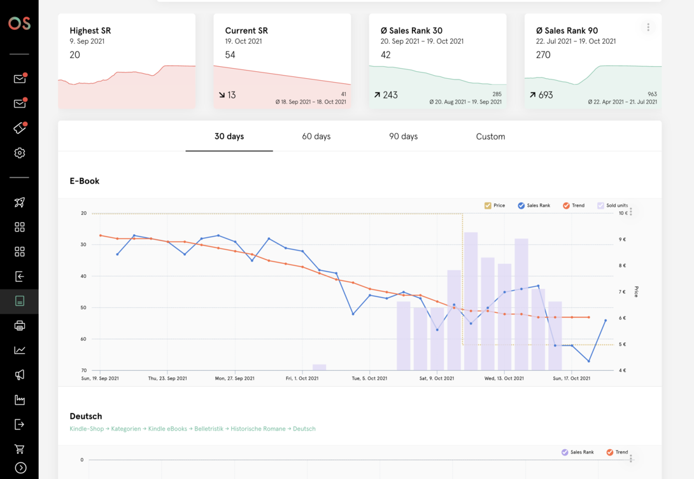Click the rocket icon in sidebar
This screenshot has height=479, width=694.
pyautogui.click(x=20, y=202)
